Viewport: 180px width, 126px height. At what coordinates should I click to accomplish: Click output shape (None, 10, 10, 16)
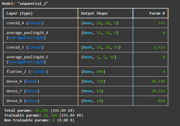pyautogui.click(x=101, y=47)
